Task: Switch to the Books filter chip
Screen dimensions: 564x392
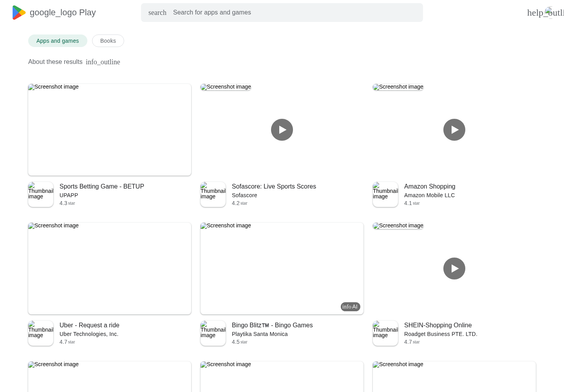Action: coord(108,41)
